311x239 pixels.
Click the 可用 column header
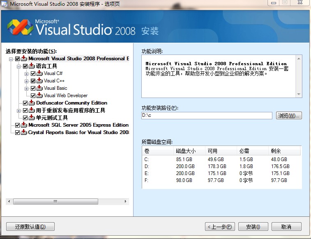tap(221, 151)
